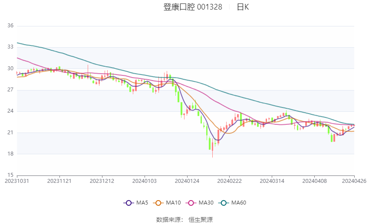Click the pink MA30 legend circle marker
369x224 pixels.
[189, 203]
